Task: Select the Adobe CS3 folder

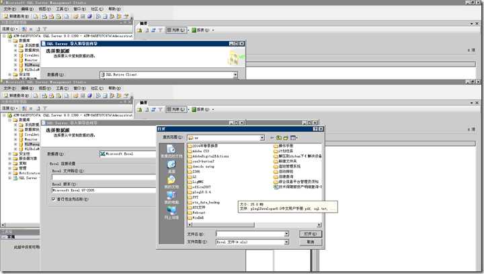Action: [198, 151]
